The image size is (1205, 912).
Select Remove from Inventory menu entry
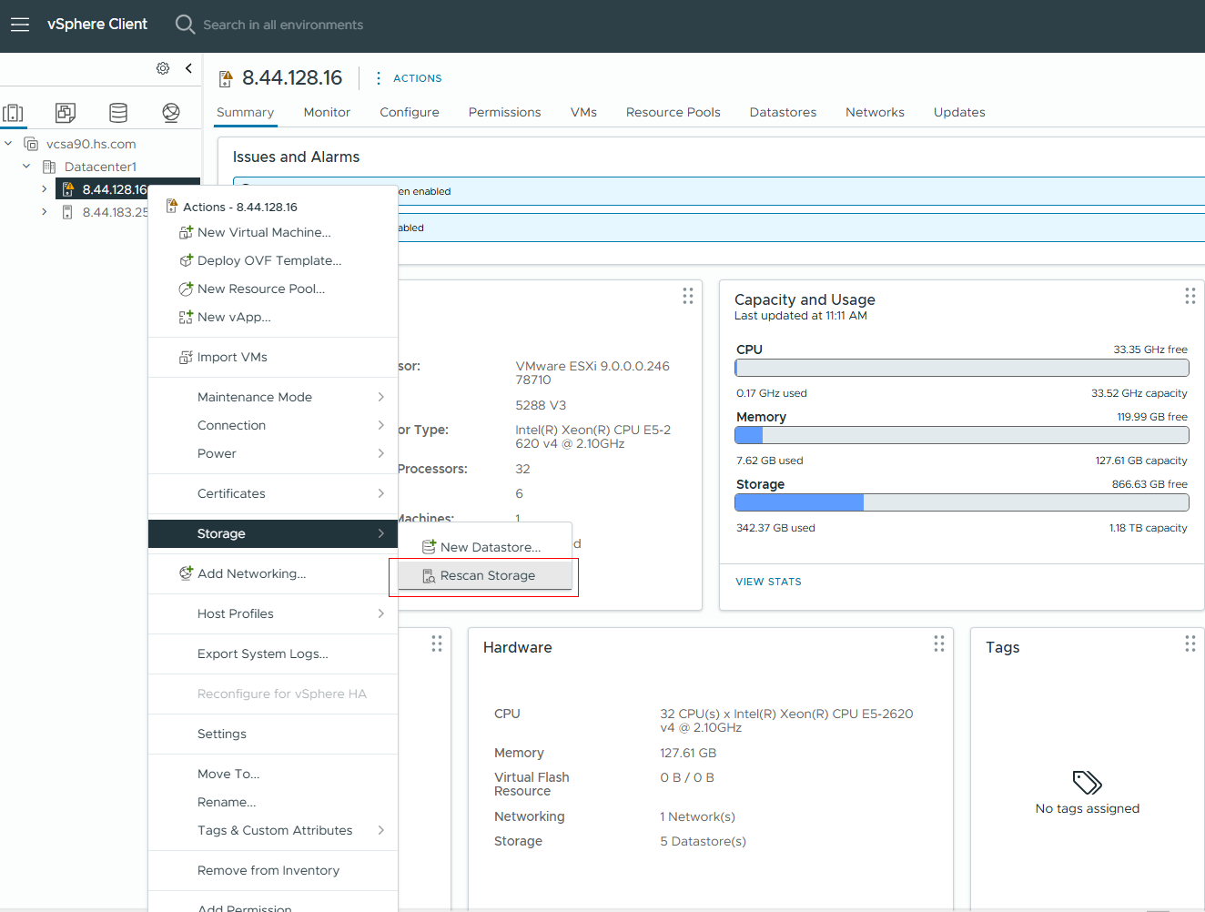273,870
